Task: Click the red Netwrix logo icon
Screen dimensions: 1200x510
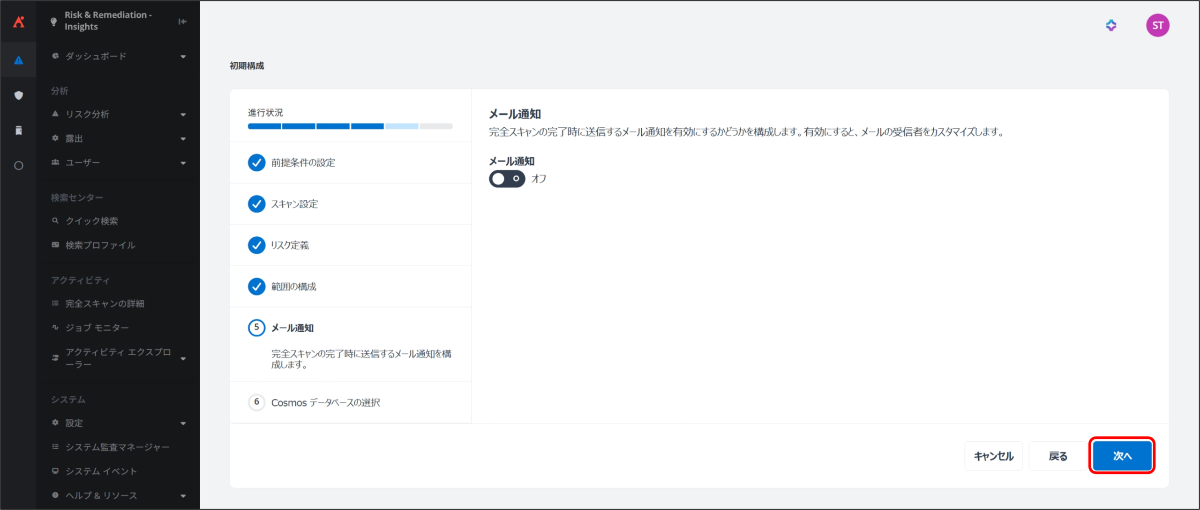Action: point(19,22)
